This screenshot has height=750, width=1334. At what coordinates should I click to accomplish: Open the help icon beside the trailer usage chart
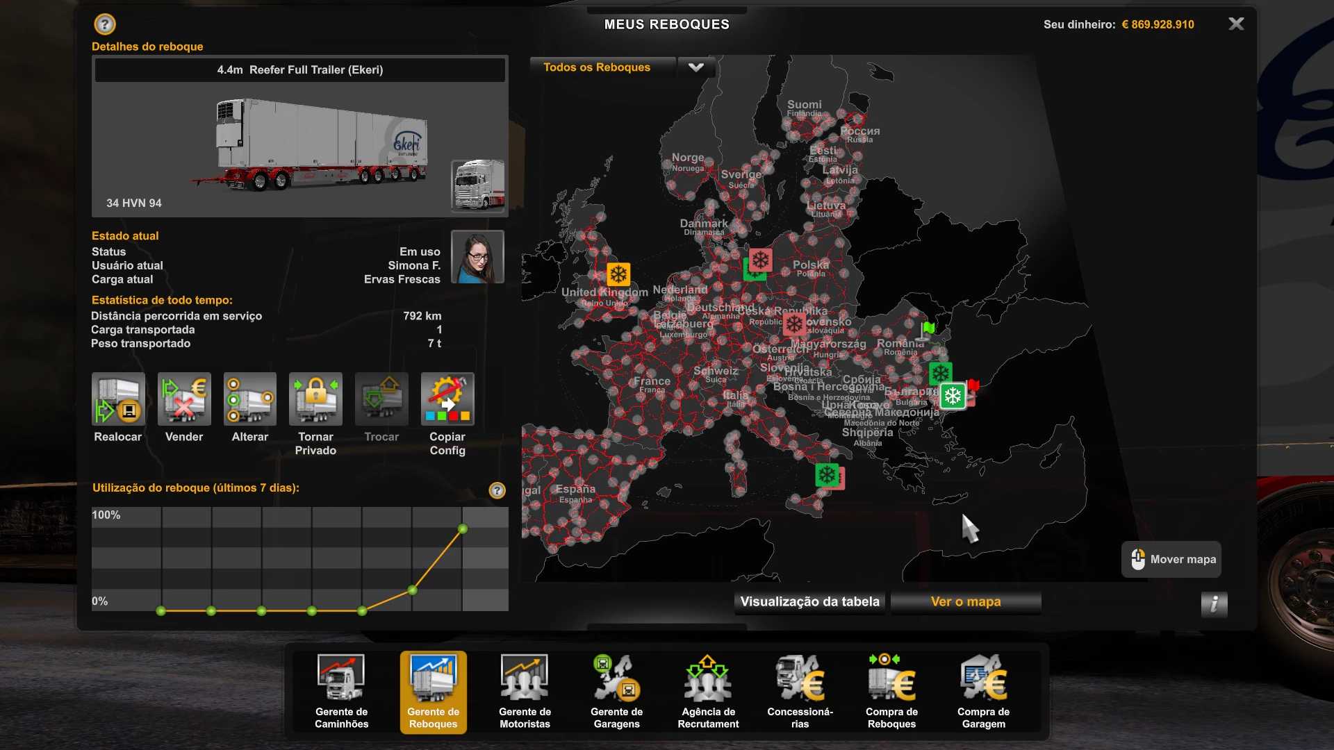coord(497,491)
